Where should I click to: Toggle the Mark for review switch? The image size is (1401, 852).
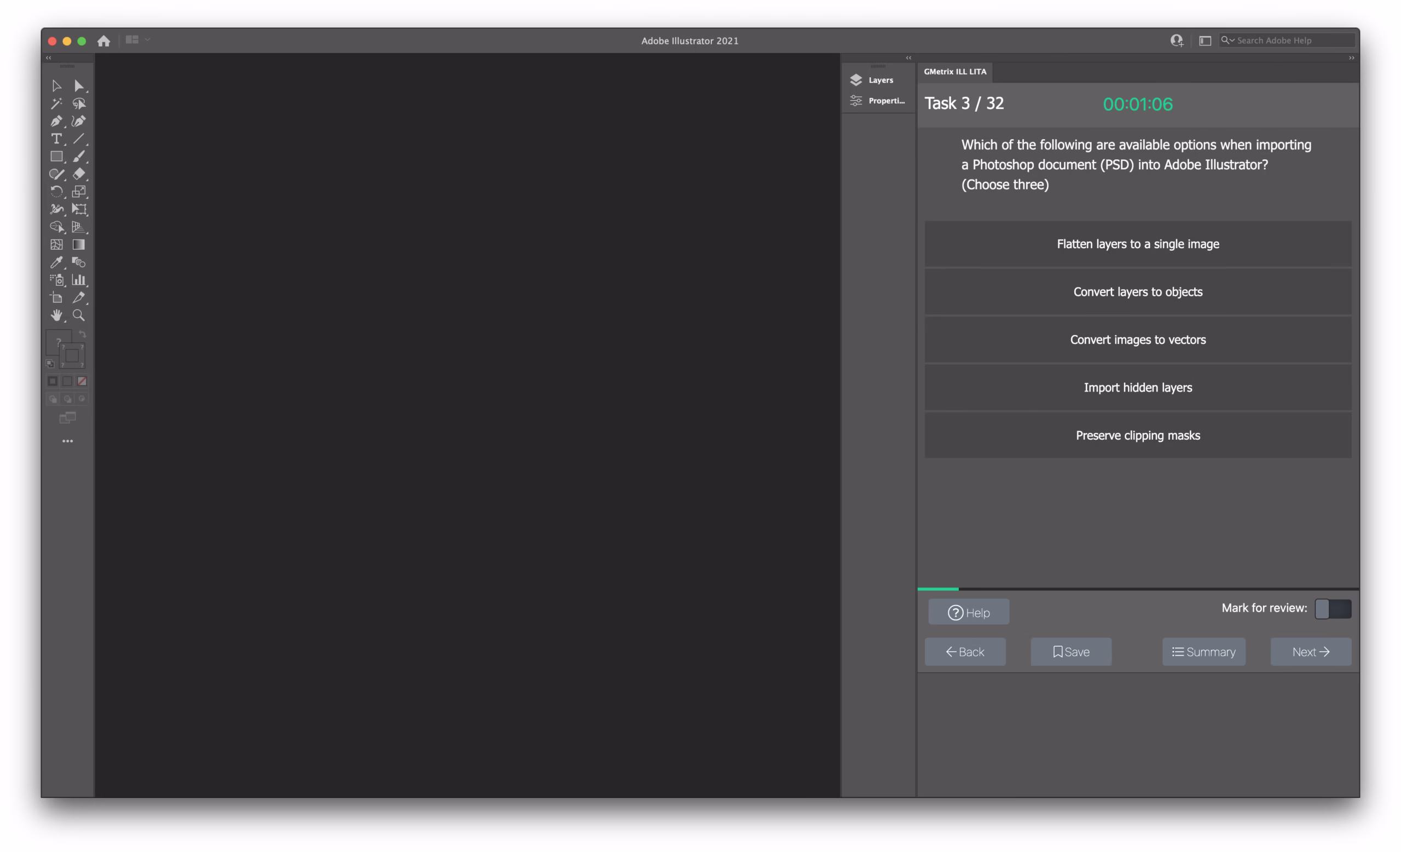1332,608
